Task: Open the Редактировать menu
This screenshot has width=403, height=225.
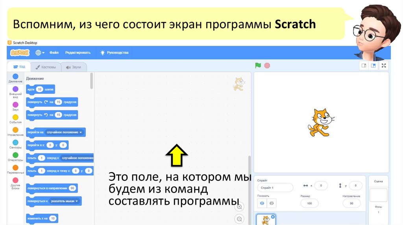Action: 78,53
